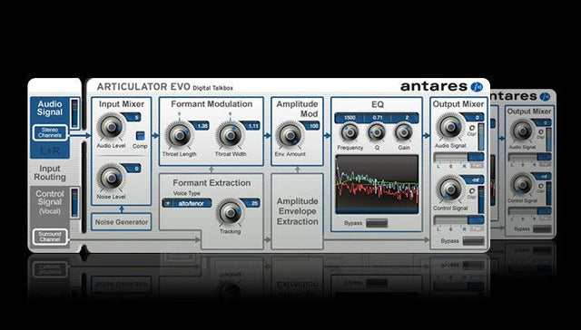This screenshot has height=330, width=581.
Task: Click the Tracking value field showing 25
Action: coord(251,203)
